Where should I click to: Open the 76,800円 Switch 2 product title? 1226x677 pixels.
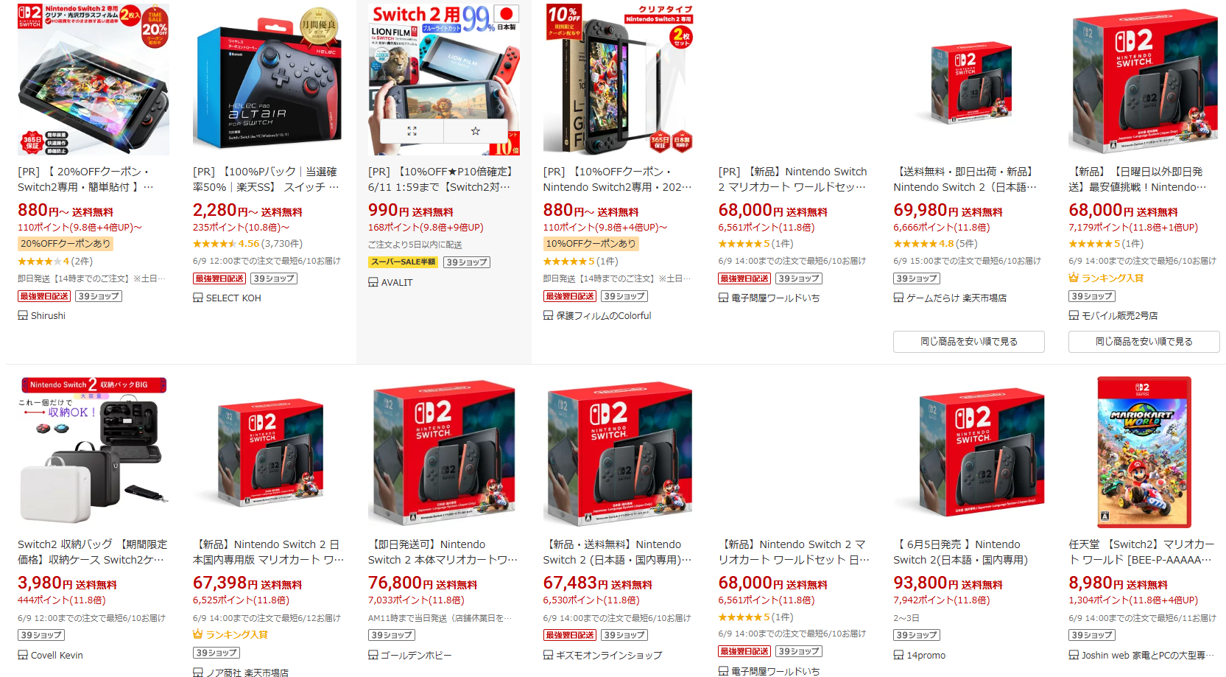[443, 552]
